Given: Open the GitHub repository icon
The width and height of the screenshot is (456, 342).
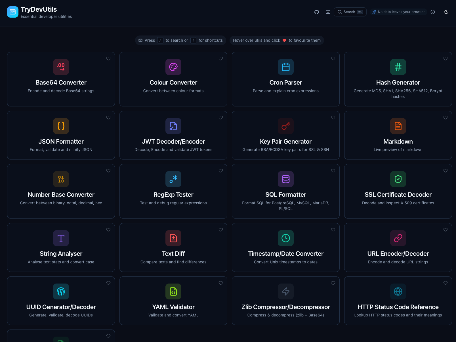Looking at the screenshot, I should click(x=317, y=12).
